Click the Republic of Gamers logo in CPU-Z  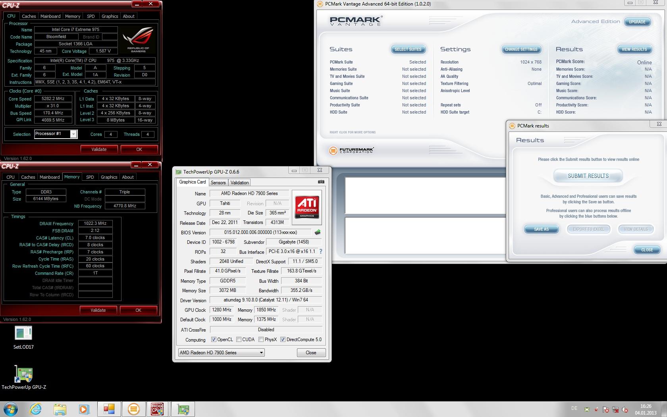(138, 40)
